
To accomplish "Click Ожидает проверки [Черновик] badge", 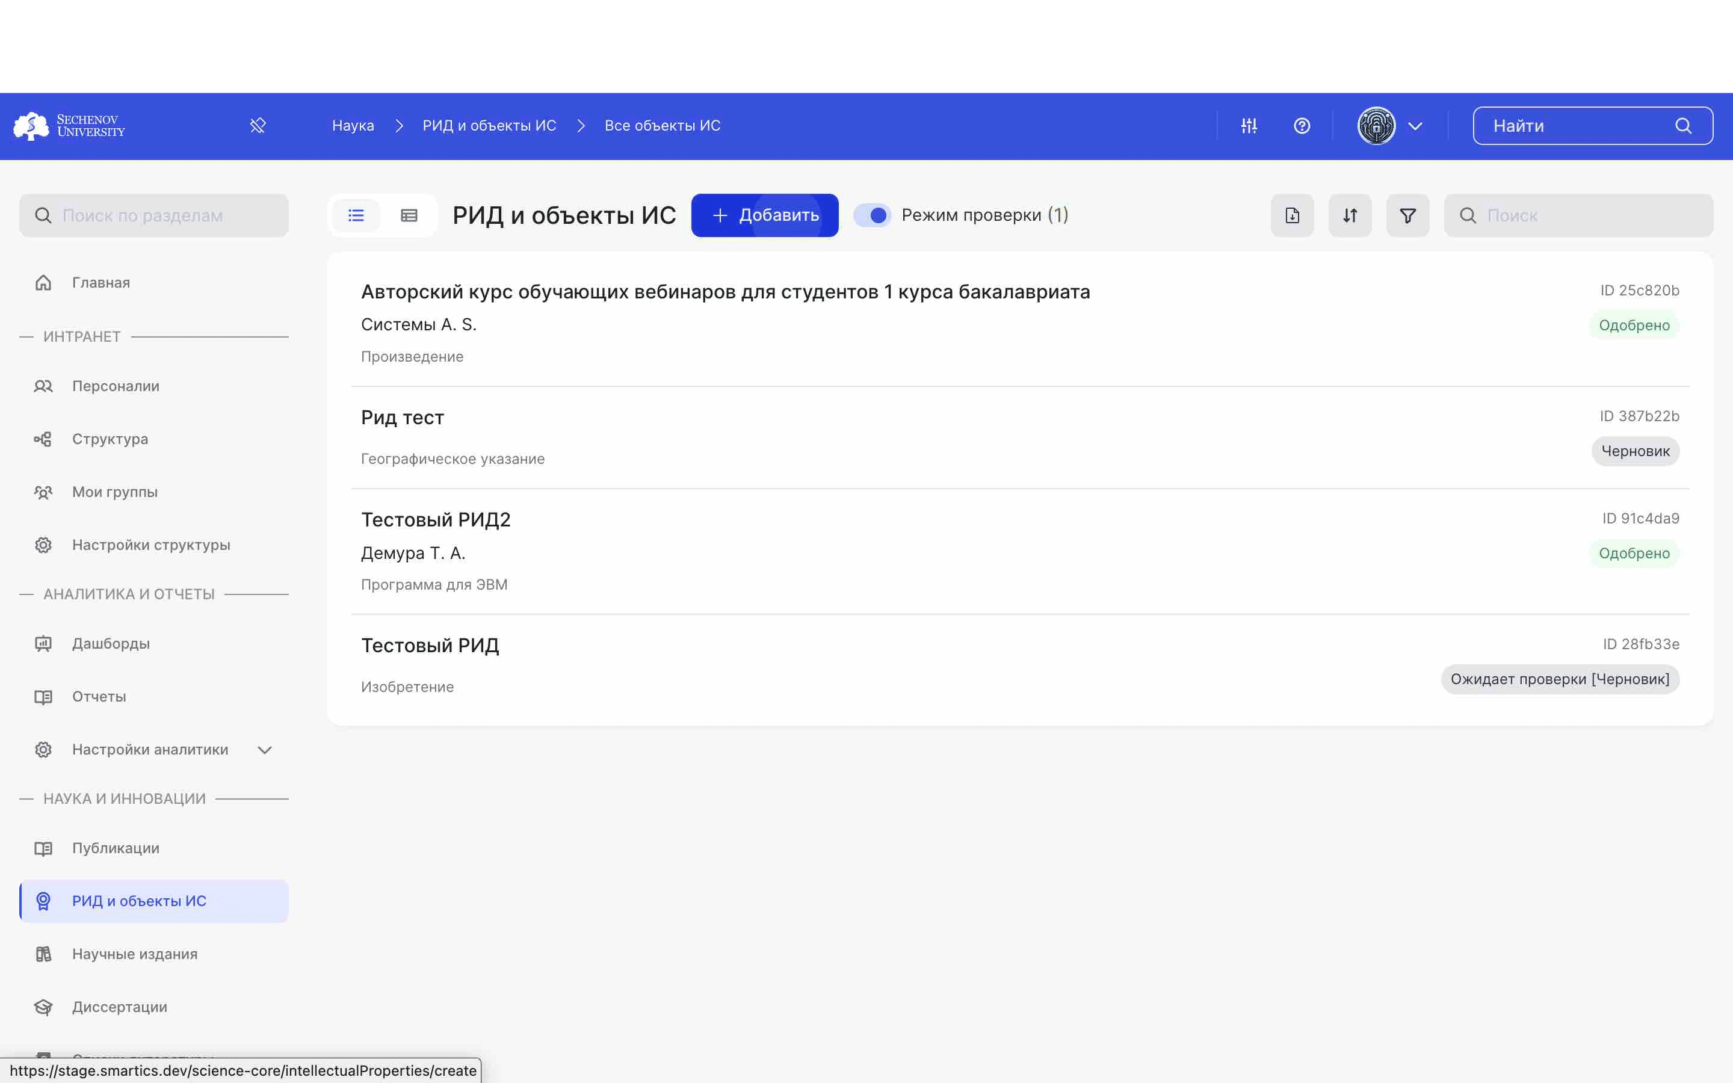I will click(x=1560, y=679).
